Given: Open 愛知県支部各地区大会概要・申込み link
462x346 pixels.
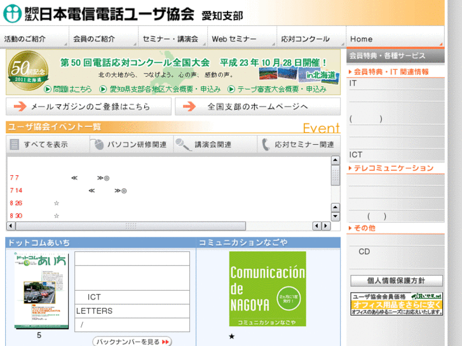Looking at the screenshot, I should (x=160, y=89).
